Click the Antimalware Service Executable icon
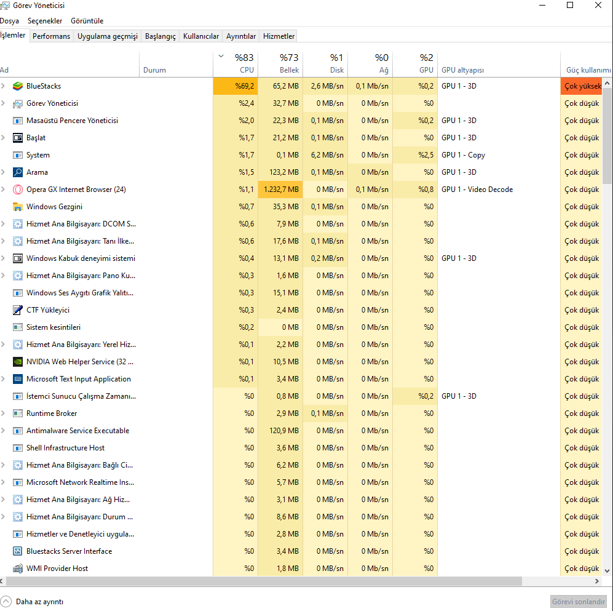Viewport: 613px width, 611px height. click(18, 430)
